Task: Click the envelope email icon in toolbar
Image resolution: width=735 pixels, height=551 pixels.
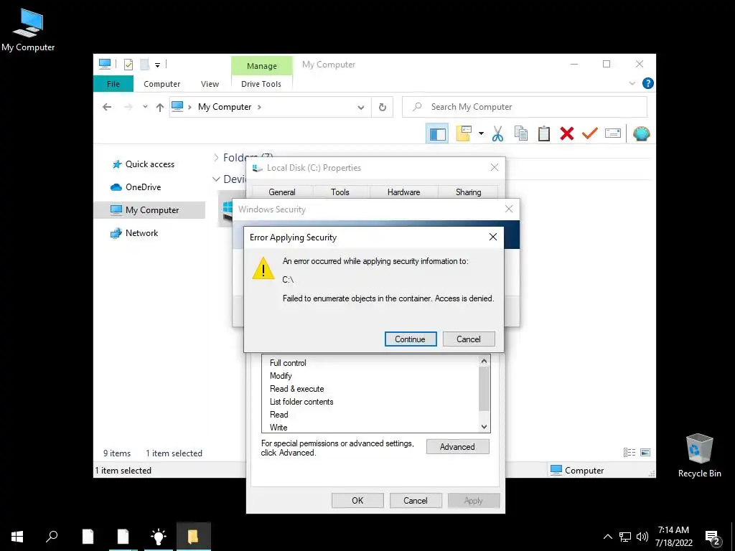Action: [613, 133]
